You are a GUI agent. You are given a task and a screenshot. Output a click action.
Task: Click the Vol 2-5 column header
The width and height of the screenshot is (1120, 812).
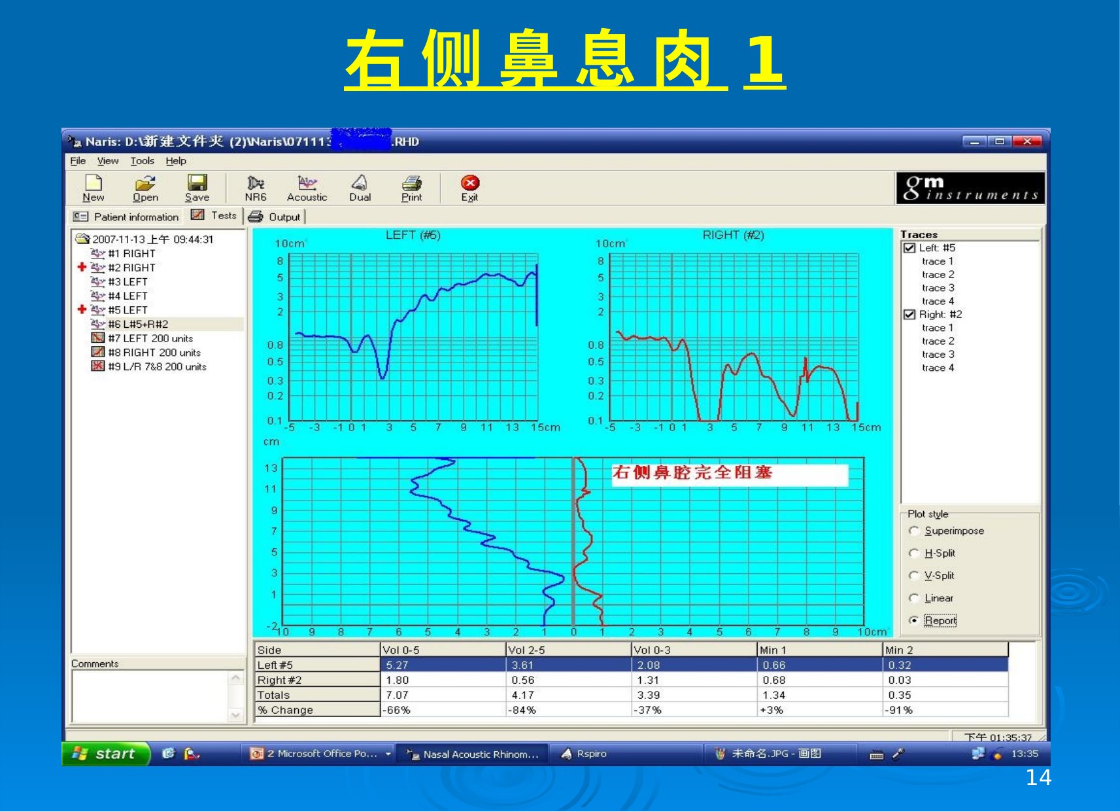568,650
